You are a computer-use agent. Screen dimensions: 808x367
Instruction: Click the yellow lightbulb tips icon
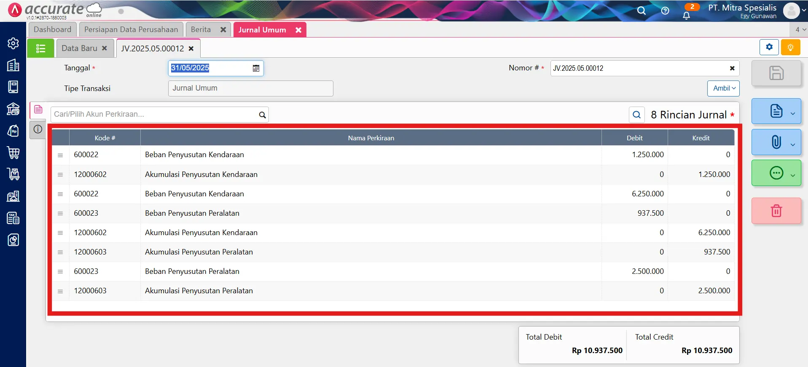tap(790, 47)
